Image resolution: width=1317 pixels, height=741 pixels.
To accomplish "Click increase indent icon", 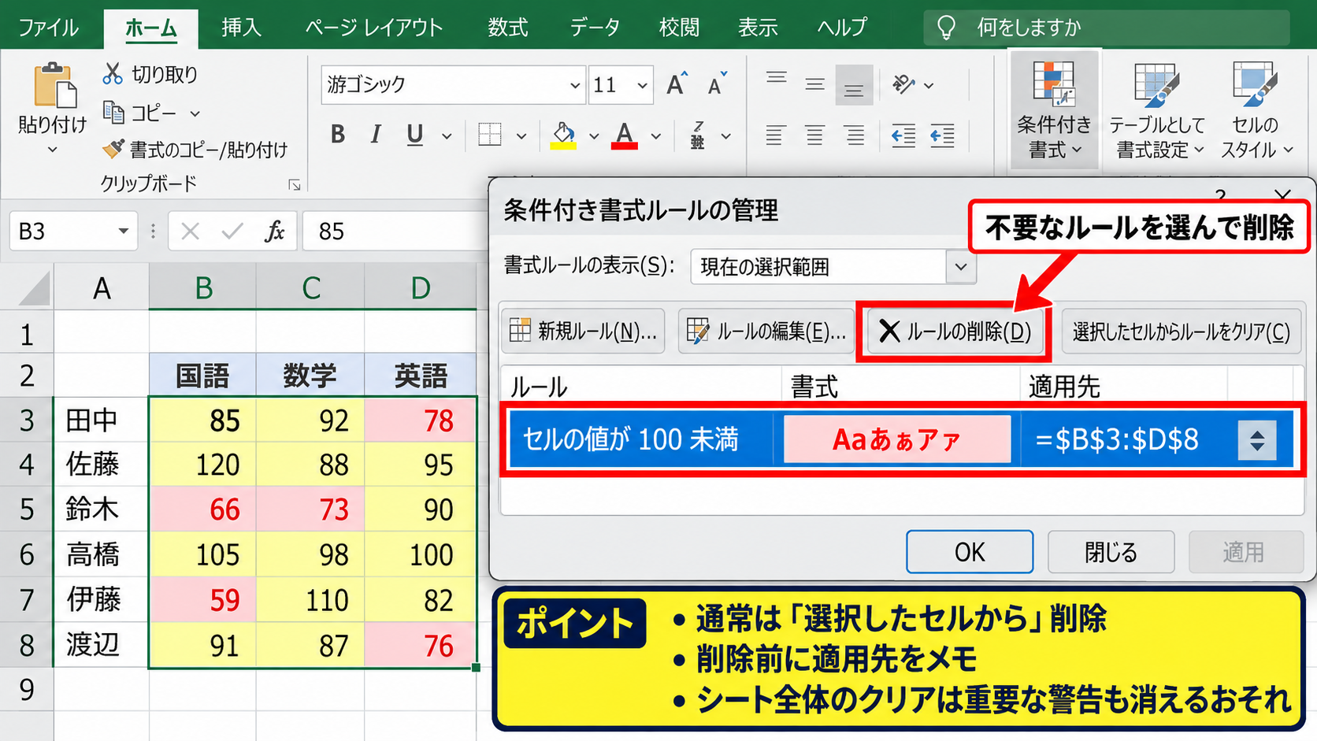I will tap(942, 135).
